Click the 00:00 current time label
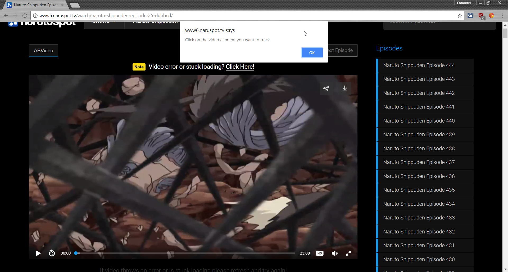The height and width of the screenshot is (272, 508). pyautogui.click(x=66, y=253)
